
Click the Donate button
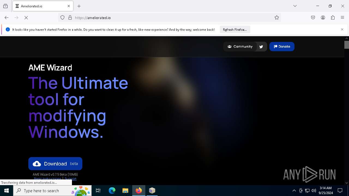pos(282,47)
